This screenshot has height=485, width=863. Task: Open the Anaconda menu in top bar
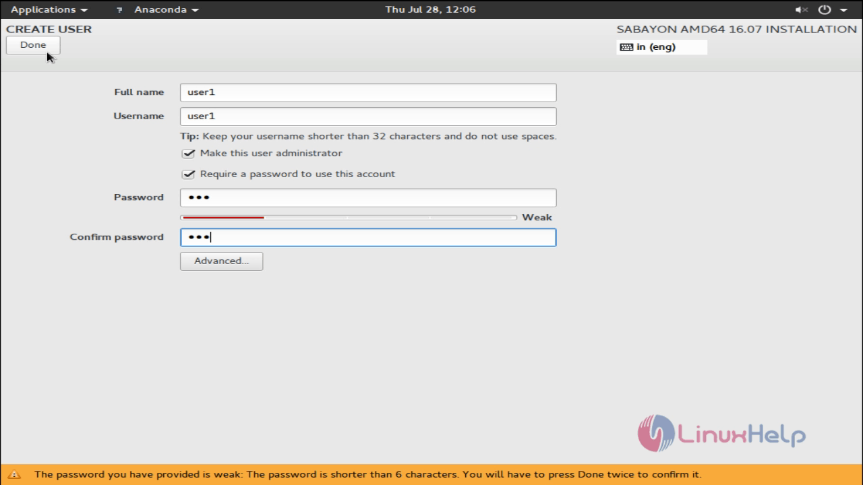pos(167,9)
